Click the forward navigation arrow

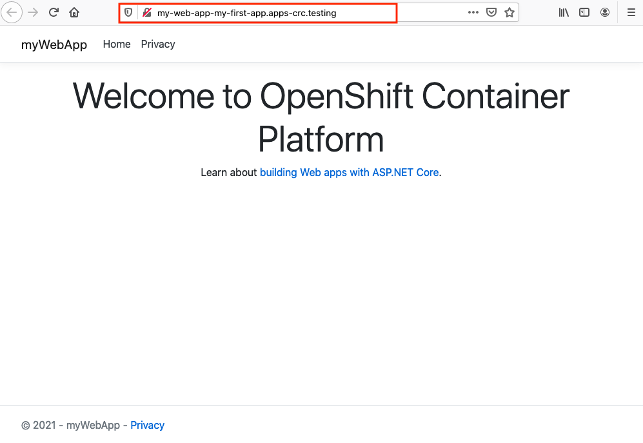(x=33, y=12)
